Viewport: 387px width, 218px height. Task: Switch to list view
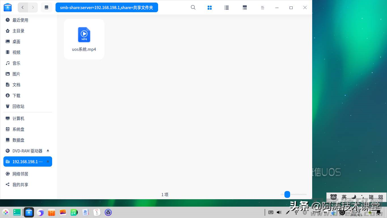point(227,8)
